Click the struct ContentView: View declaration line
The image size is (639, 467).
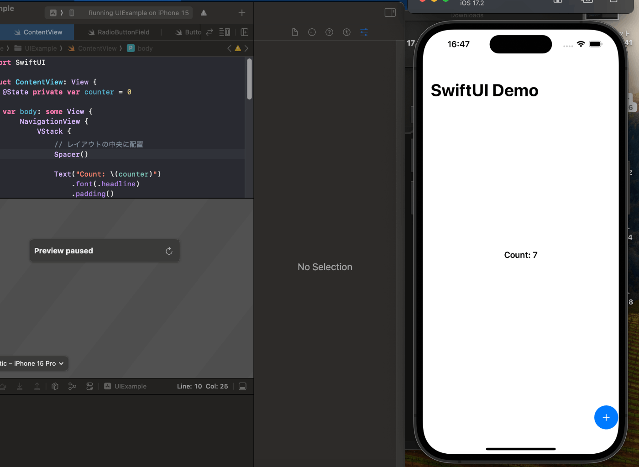point(48,82)
